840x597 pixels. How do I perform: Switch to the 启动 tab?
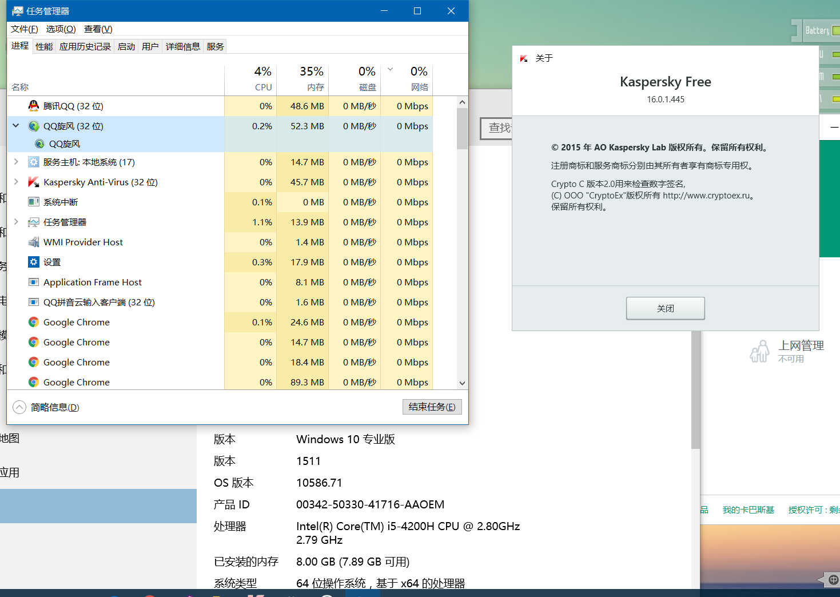click(126, 46)
